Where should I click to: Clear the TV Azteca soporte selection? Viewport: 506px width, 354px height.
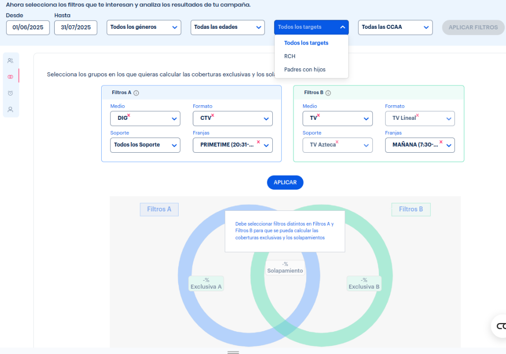337,142
